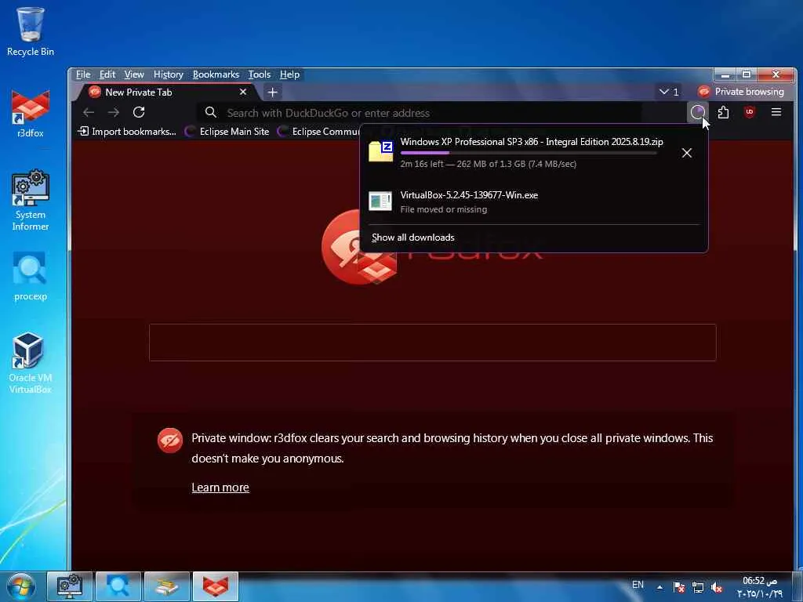Click the zip download progress bar
Image resolution: width=803 pixels, height=602 pixels.
(529, 153)
